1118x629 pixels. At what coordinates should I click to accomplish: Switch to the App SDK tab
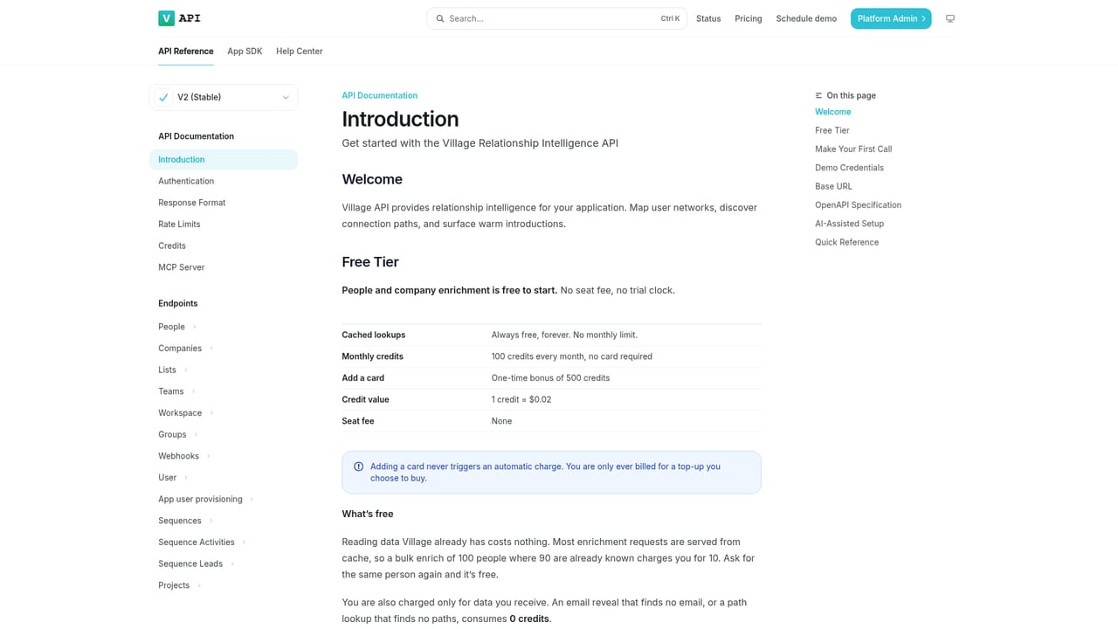click(245, 52)
